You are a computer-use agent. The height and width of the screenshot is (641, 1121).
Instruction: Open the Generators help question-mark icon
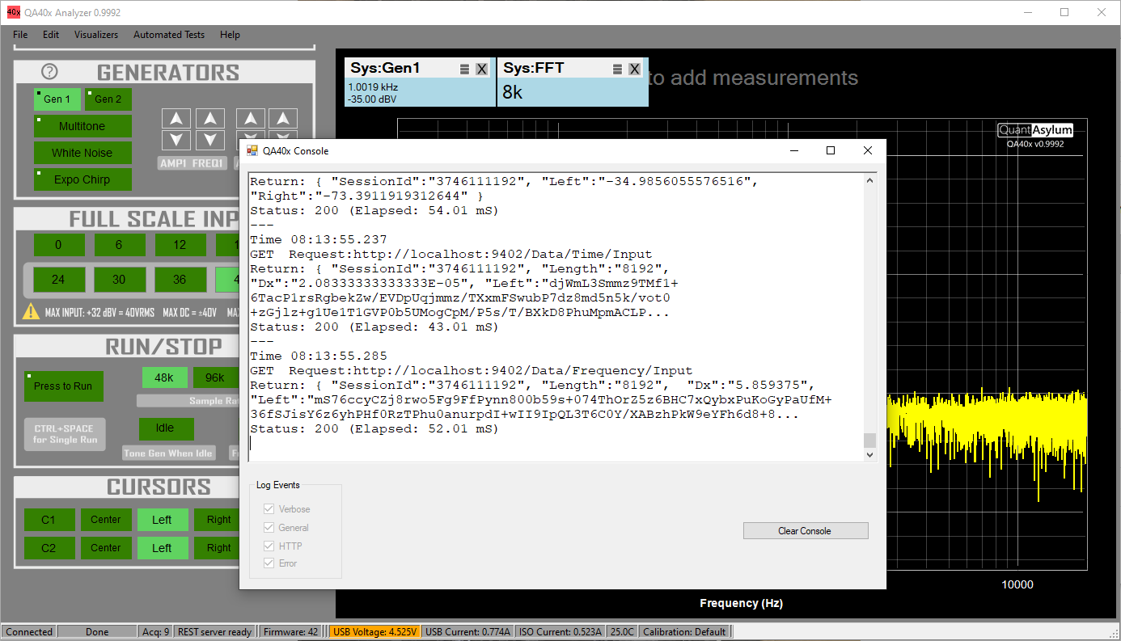point(49,72)
